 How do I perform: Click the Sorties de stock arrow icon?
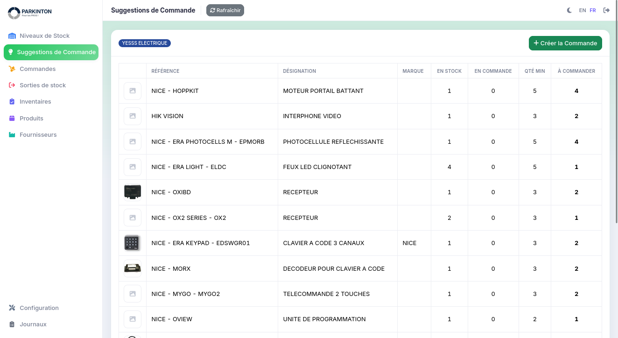coord(12,85)
